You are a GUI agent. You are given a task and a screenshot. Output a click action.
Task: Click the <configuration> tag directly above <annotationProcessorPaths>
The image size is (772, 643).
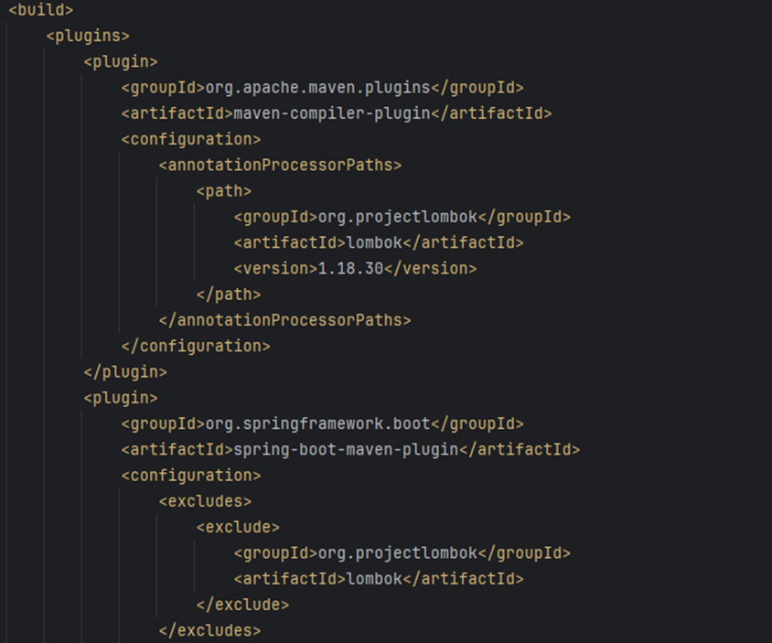(x=191, y=139)
